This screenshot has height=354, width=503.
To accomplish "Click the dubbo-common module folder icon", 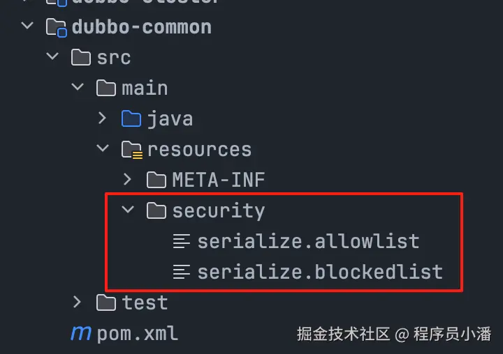I will [57, 28].
